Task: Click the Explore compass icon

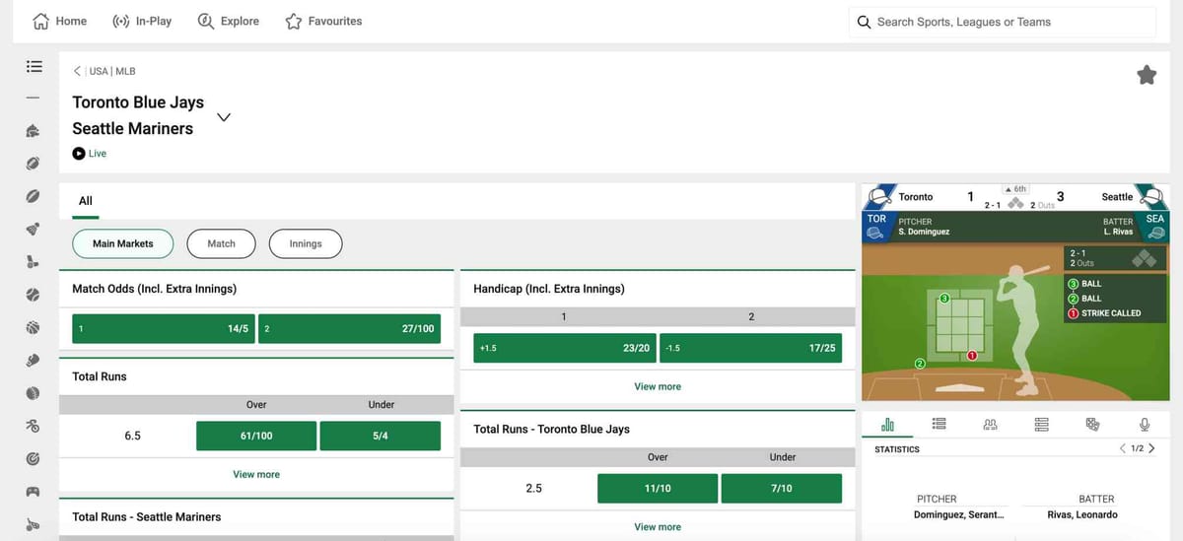Action: 206,21
